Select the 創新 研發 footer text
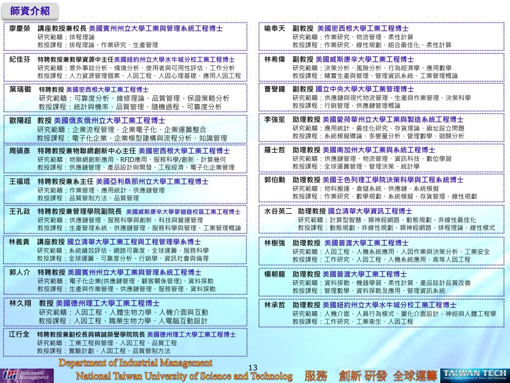510x383 pixels. coord(363,376)
